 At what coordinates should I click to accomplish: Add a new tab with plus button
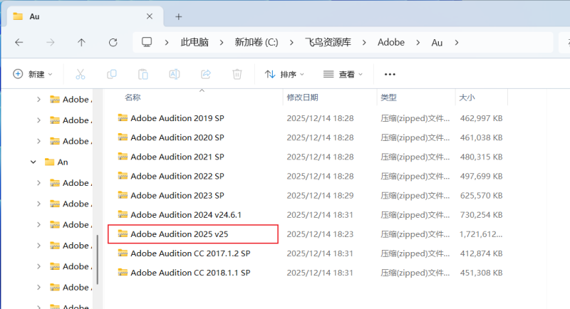179,16
